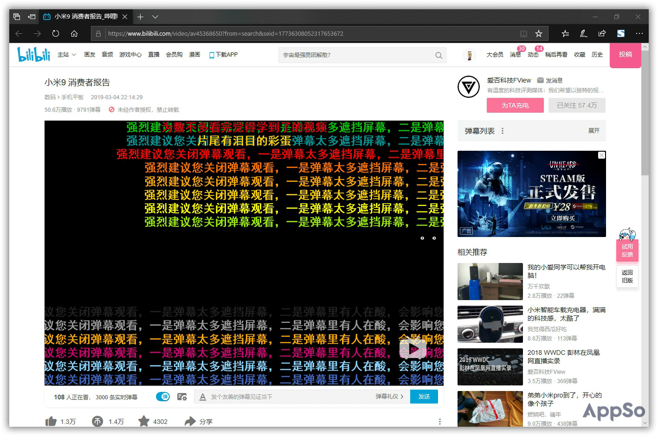Viewport: 658px width, 436px height.
Task: Open the 弹幕礼仪 chevron link
Action: pyautogui.click(x=389, y=397)
